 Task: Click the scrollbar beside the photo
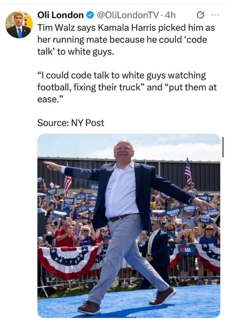tap(223, 147)
